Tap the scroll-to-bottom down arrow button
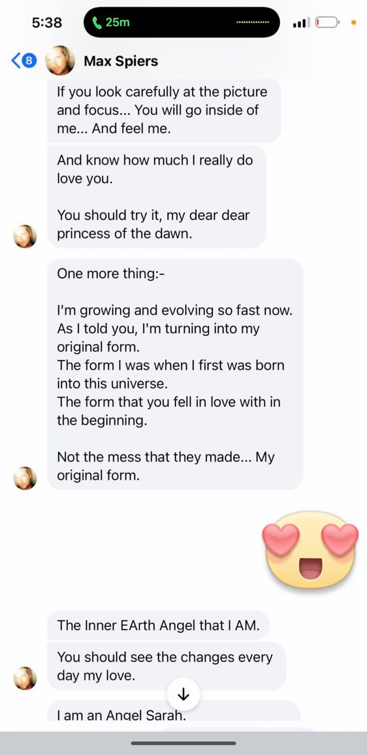The image size is (367, 755). tap(183, 694)
